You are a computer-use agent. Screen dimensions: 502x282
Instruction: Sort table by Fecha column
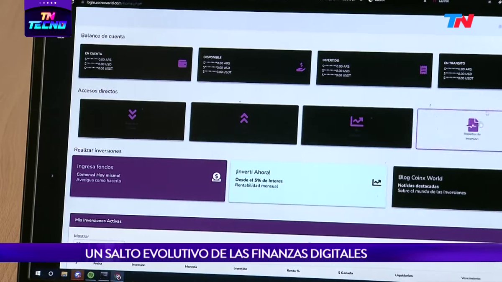pyautogui.click(x=97, y=264)
